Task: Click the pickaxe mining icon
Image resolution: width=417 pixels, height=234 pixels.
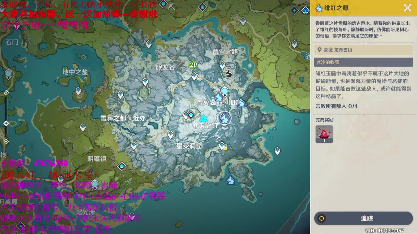Action: point(172,6)
